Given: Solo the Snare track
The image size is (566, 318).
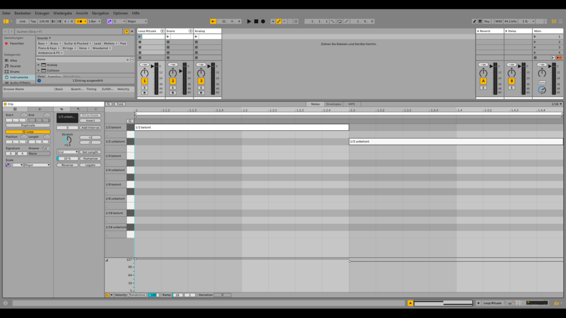Looking at the screenshot, I should tap(172, 88).
